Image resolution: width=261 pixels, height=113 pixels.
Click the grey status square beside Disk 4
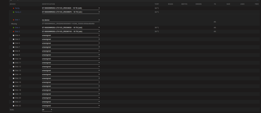pos(14,35)
